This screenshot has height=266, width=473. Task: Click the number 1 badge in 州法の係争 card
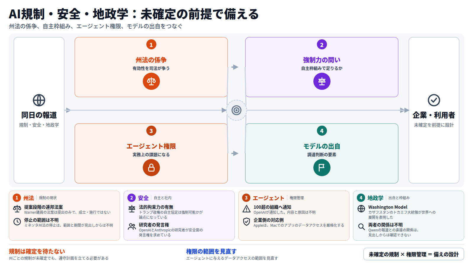point(151,45)
